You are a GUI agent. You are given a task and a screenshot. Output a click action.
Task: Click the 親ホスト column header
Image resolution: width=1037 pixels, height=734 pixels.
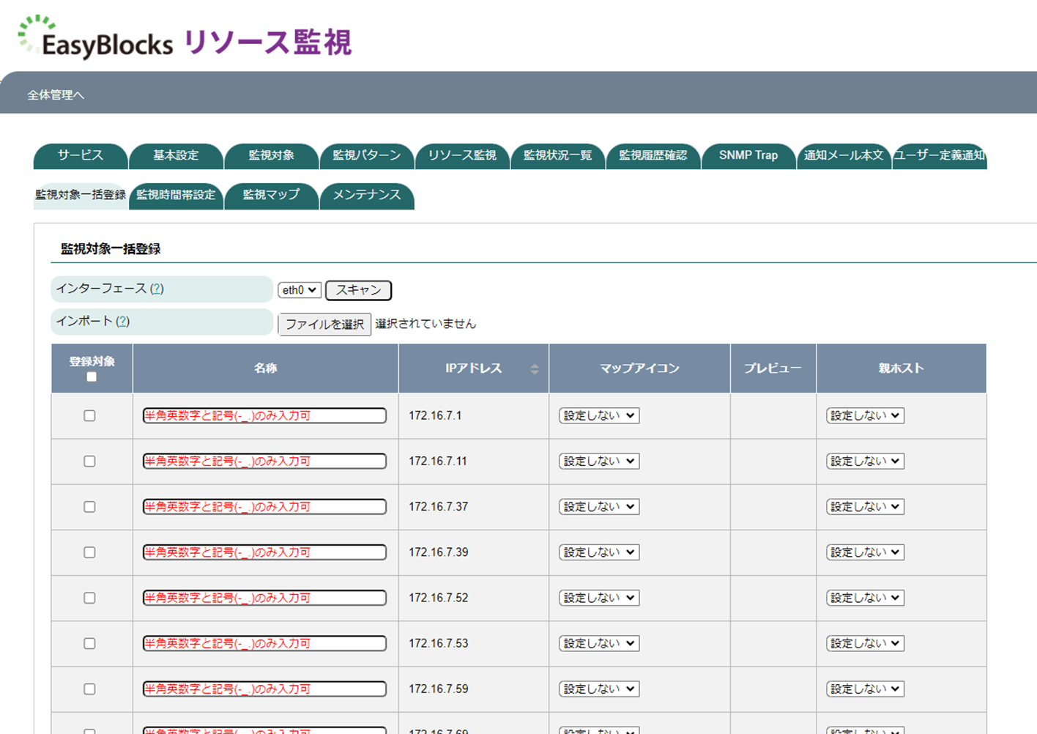click(x=902, y=368)
